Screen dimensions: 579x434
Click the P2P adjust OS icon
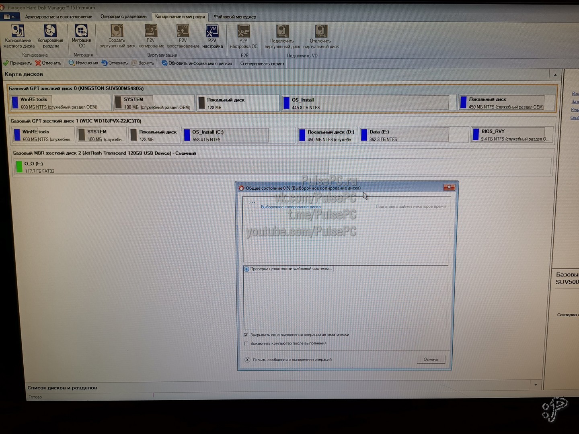coord(243,31)
